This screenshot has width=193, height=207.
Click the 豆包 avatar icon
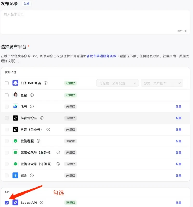pos(15,95)
